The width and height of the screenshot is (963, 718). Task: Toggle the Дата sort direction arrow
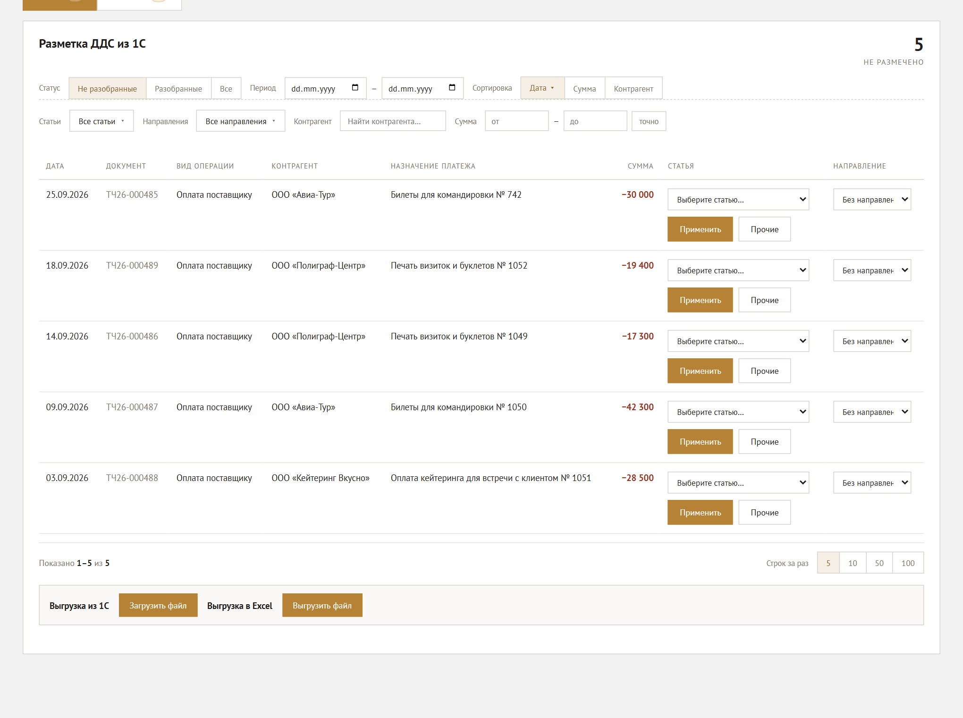click(x=552, y=88)
